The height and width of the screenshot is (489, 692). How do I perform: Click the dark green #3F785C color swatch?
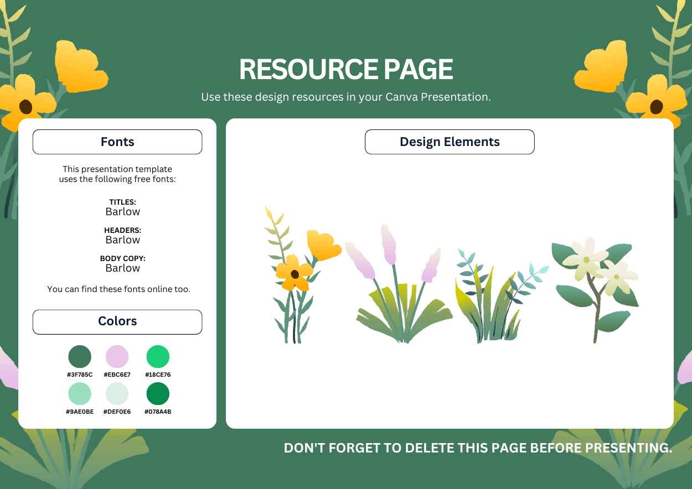coord(80,357)
